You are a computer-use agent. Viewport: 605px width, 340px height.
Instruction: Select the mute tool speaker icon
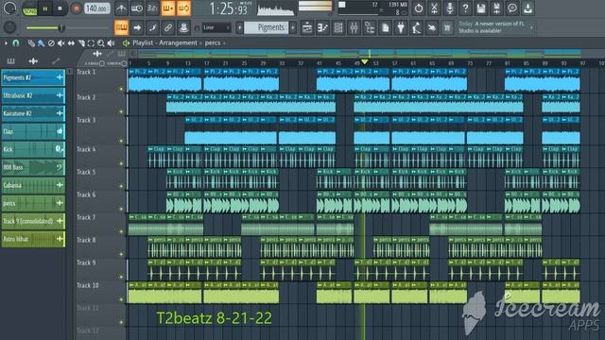pos(60,43)
